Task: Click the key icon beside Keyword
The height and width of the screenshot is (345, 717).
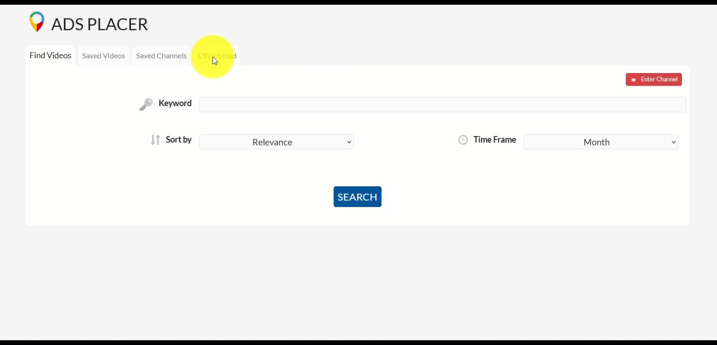Action: (x=146, y=104)
